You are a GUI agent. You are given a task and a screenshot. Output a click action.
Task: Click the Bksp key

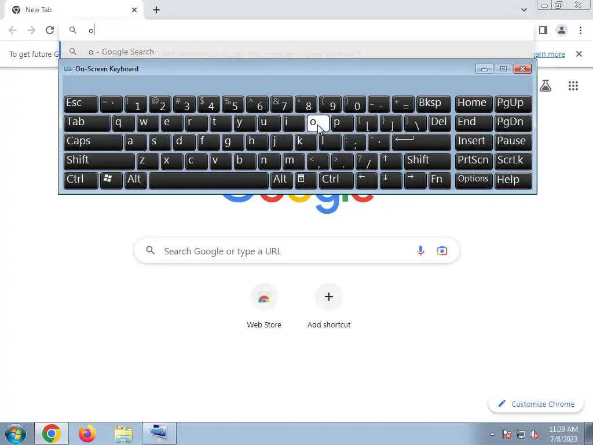[433, 104]
